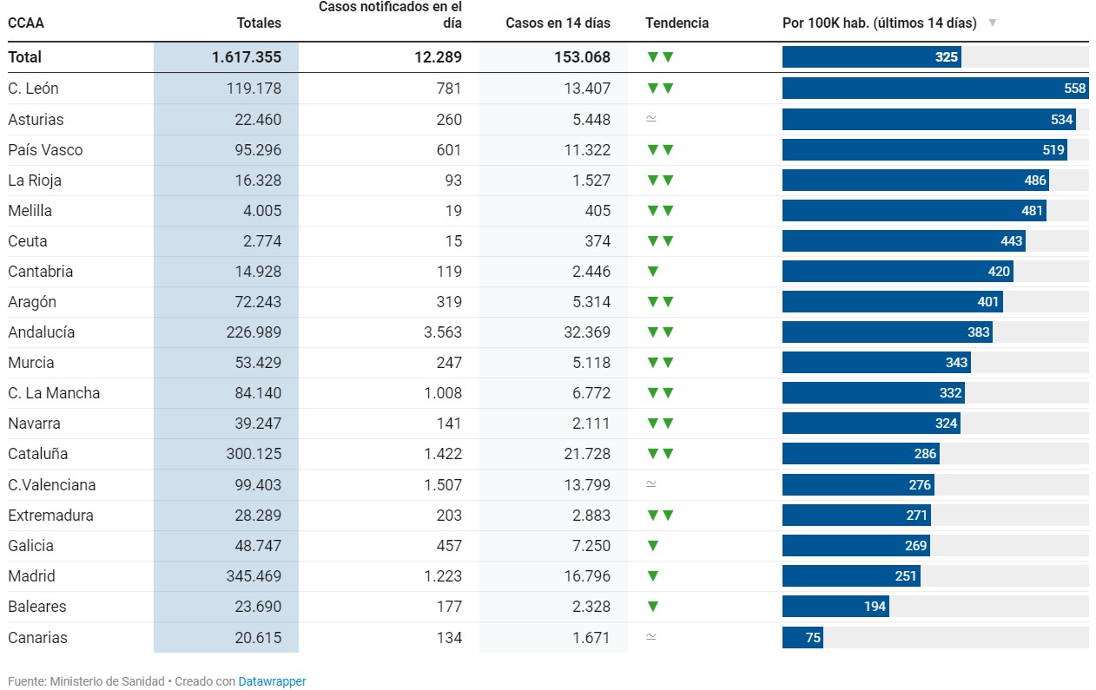1096x690 pixels.
Task: Click the stable trend icon for C.Valenciana
Action: click(x=651, y=484)
